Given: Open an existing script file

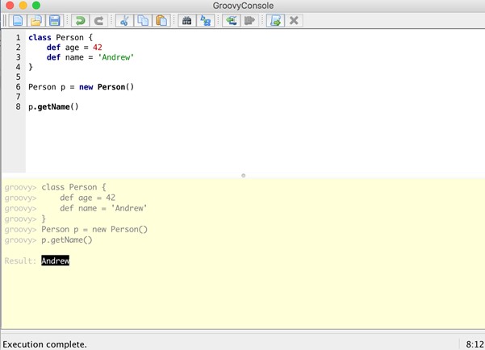Looking at the screenshot, I should [x=36, y=21].
